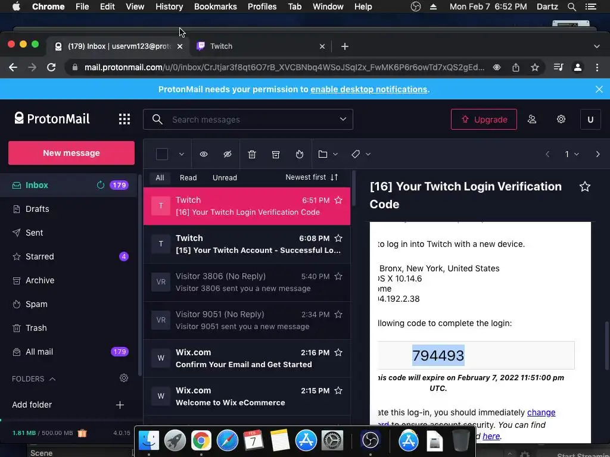Screen dimensions: 610x457
Task: Open ProtonMail settings gear in header
Action: tap(561, 119)
